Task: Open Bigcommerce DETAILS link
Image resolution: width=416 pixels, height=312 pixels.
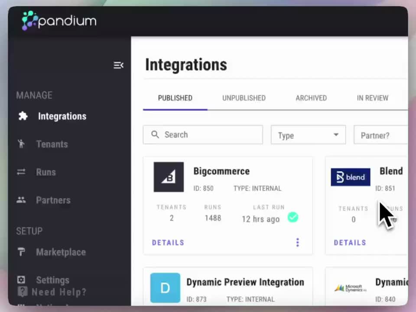Action: [168, 243]
